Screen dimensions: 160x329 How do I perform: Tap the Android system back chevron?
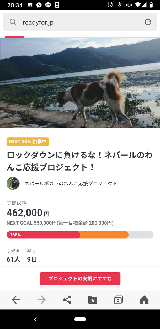[35, 319]
